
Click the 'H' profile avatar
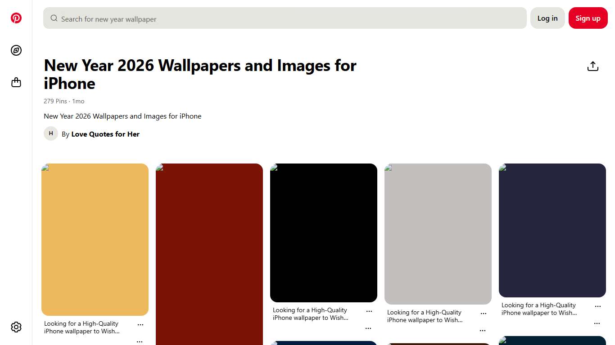point(51,133)
